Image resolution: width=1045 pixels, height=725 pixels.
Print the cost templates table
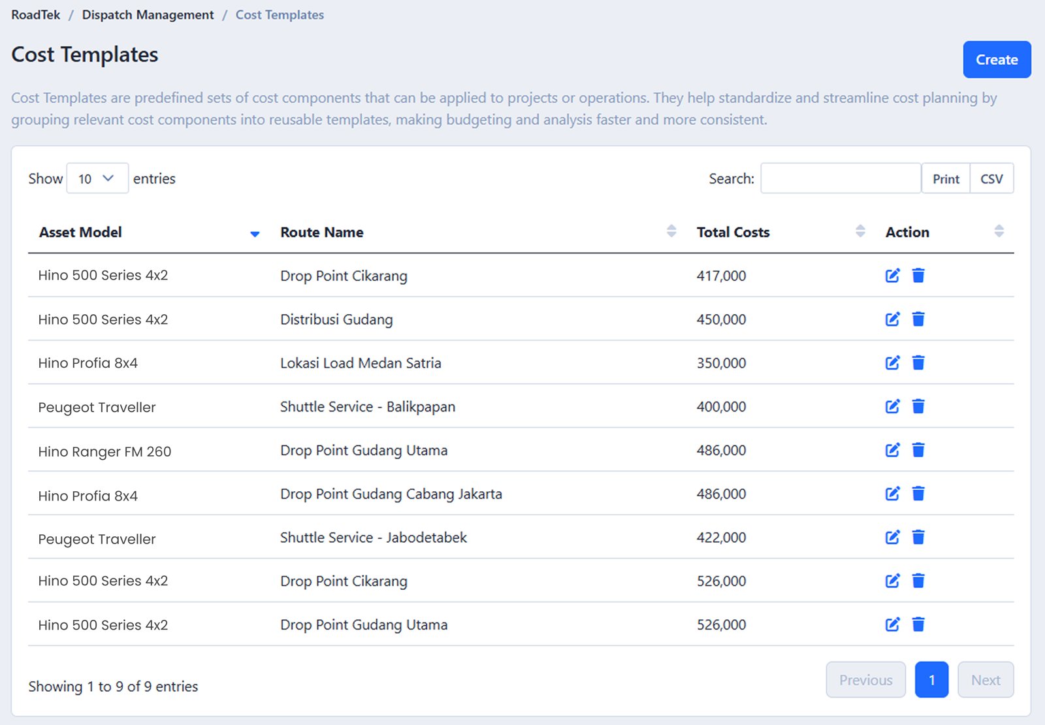tap(945, 179)
